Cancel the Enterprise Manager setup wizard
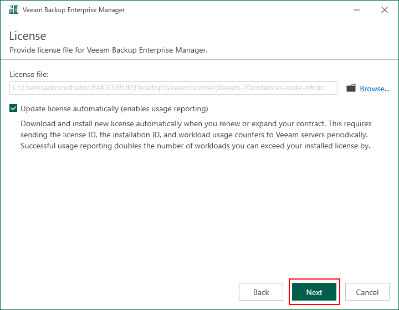This screenshot has width=399, height=310. pyautogui.click(x=367, y=292)
